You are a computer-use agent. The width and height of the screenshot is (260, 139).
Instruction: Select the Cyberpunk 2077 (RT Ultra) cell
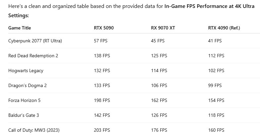[x=35, y=41]
